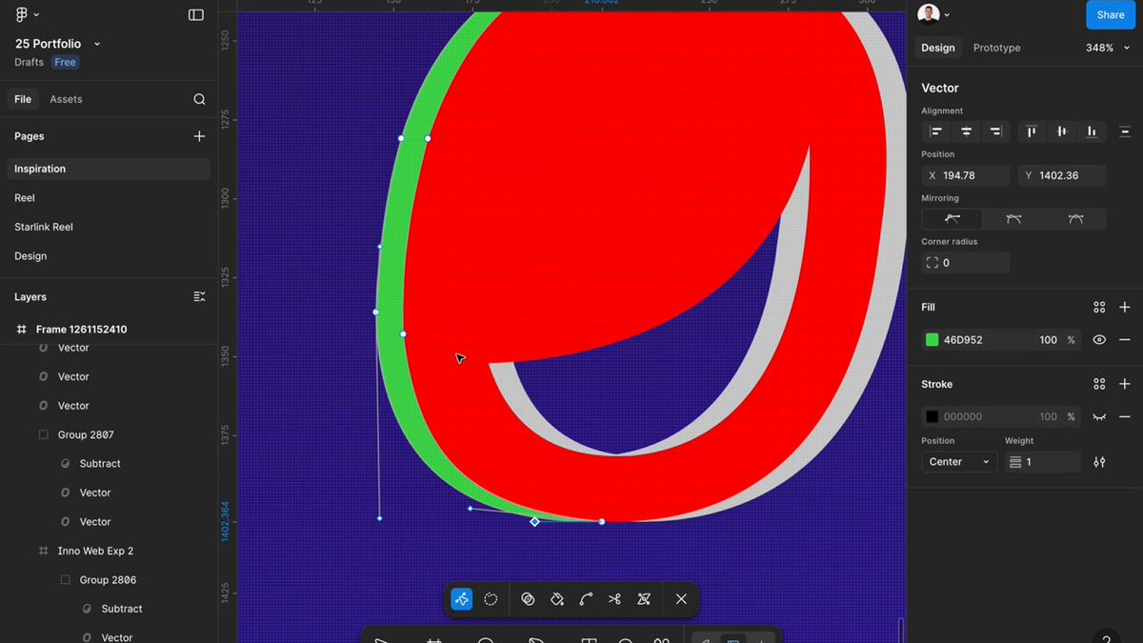
Task: Open the 25 Portfolio file name menu
Action: 57,44
